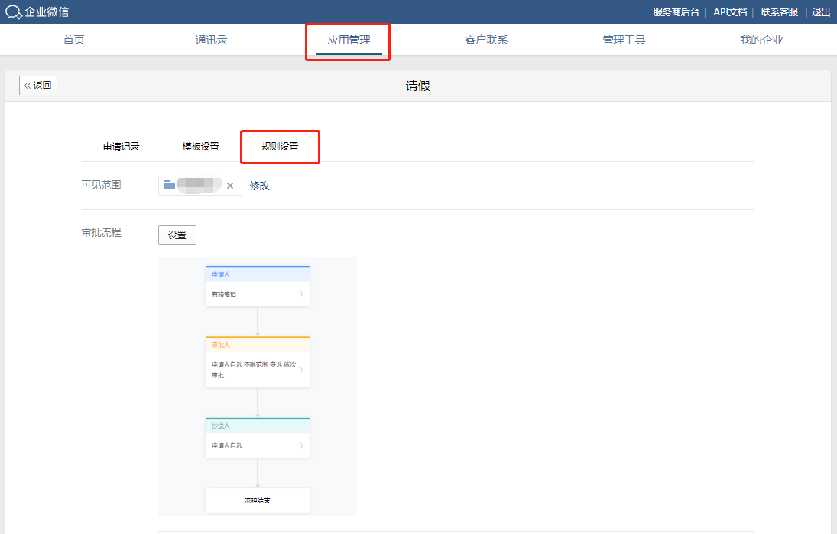
Task: Open the 首页 navigation tab
Action: coord(74,40)
